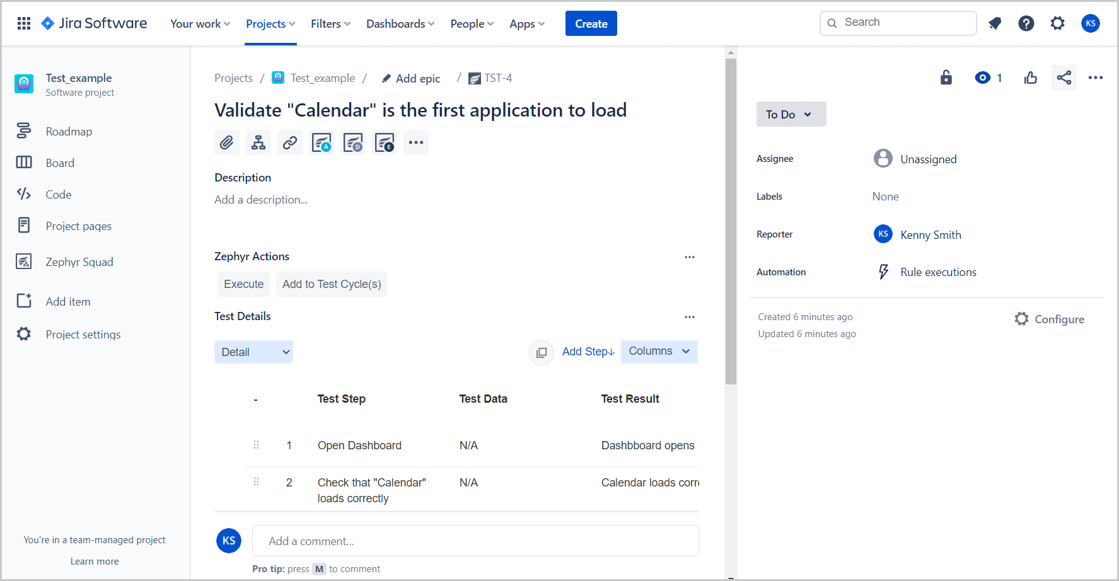Click the Configure button

1050,319
